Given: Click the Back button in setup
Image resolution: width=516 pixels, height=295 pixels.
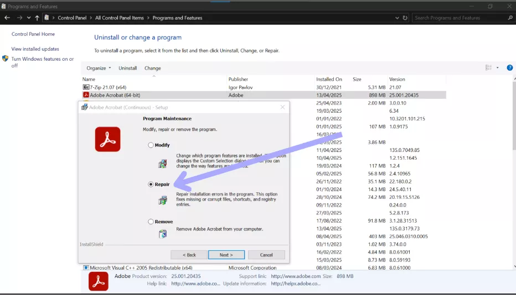Looking at the screenshot, I should point(189,255).
